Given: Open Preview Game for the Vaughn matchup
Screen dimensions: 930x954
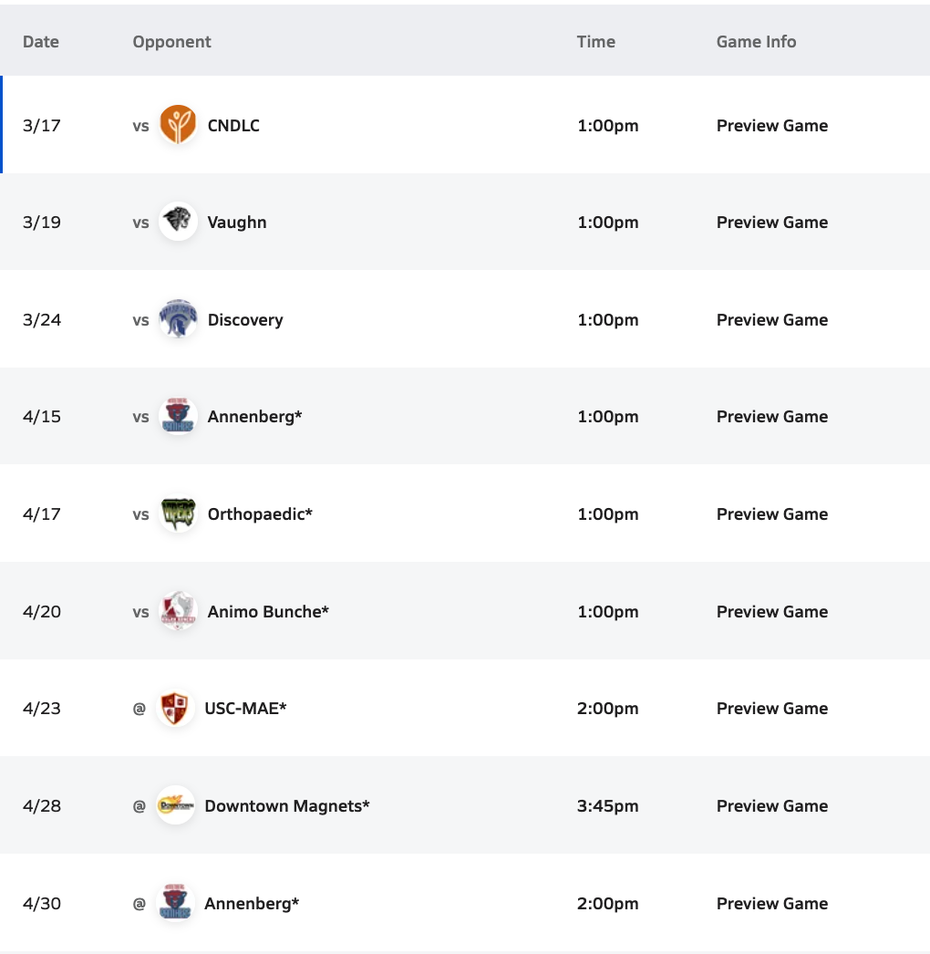Looking at the screenshot, I should [771, 223].
